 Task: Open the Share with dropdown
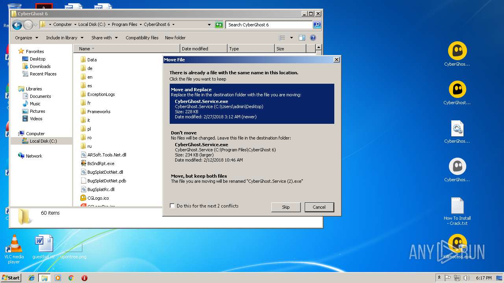pos(104,38)
